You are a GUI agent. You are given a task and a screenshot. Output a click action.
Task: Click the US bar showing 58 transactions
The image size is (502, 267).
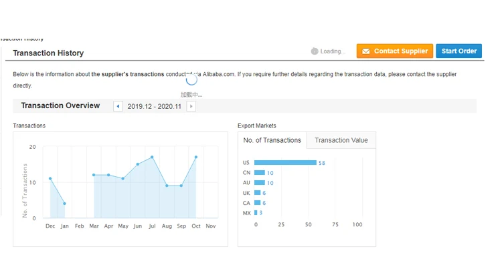pyautogui.click(x=285, y=162)
